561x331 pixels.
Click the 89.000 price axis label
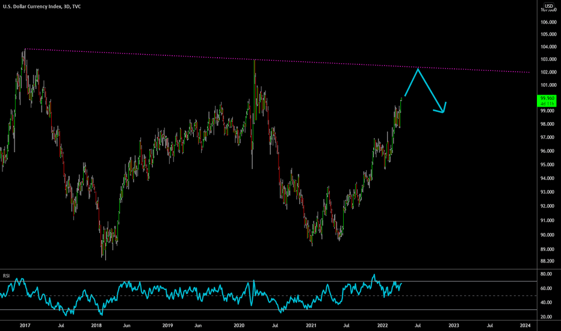[548, 249]
